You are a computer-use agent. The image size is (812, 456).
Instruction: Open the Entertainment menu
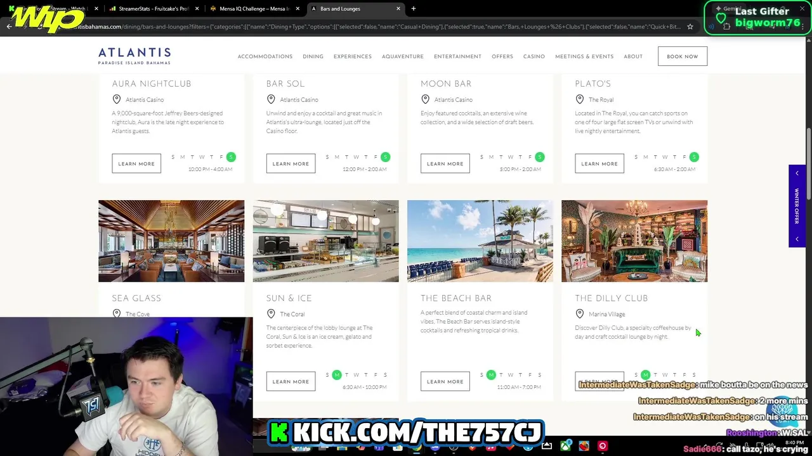(x=457, y=56)
